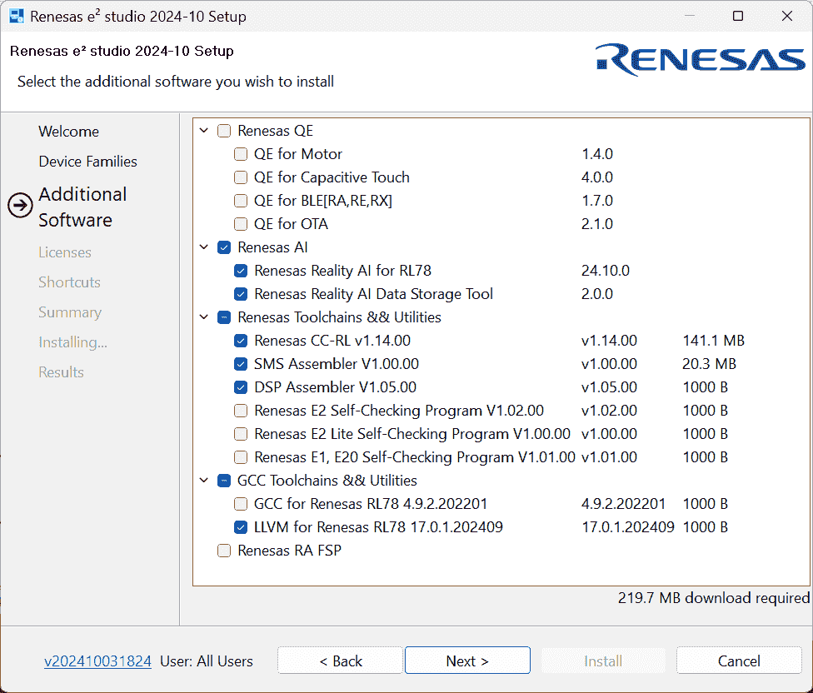Deselect the SMS Assembler V1.00.00 checkbox
The height and width of the screenshot is (693, 813).
(x=241, y=364)
